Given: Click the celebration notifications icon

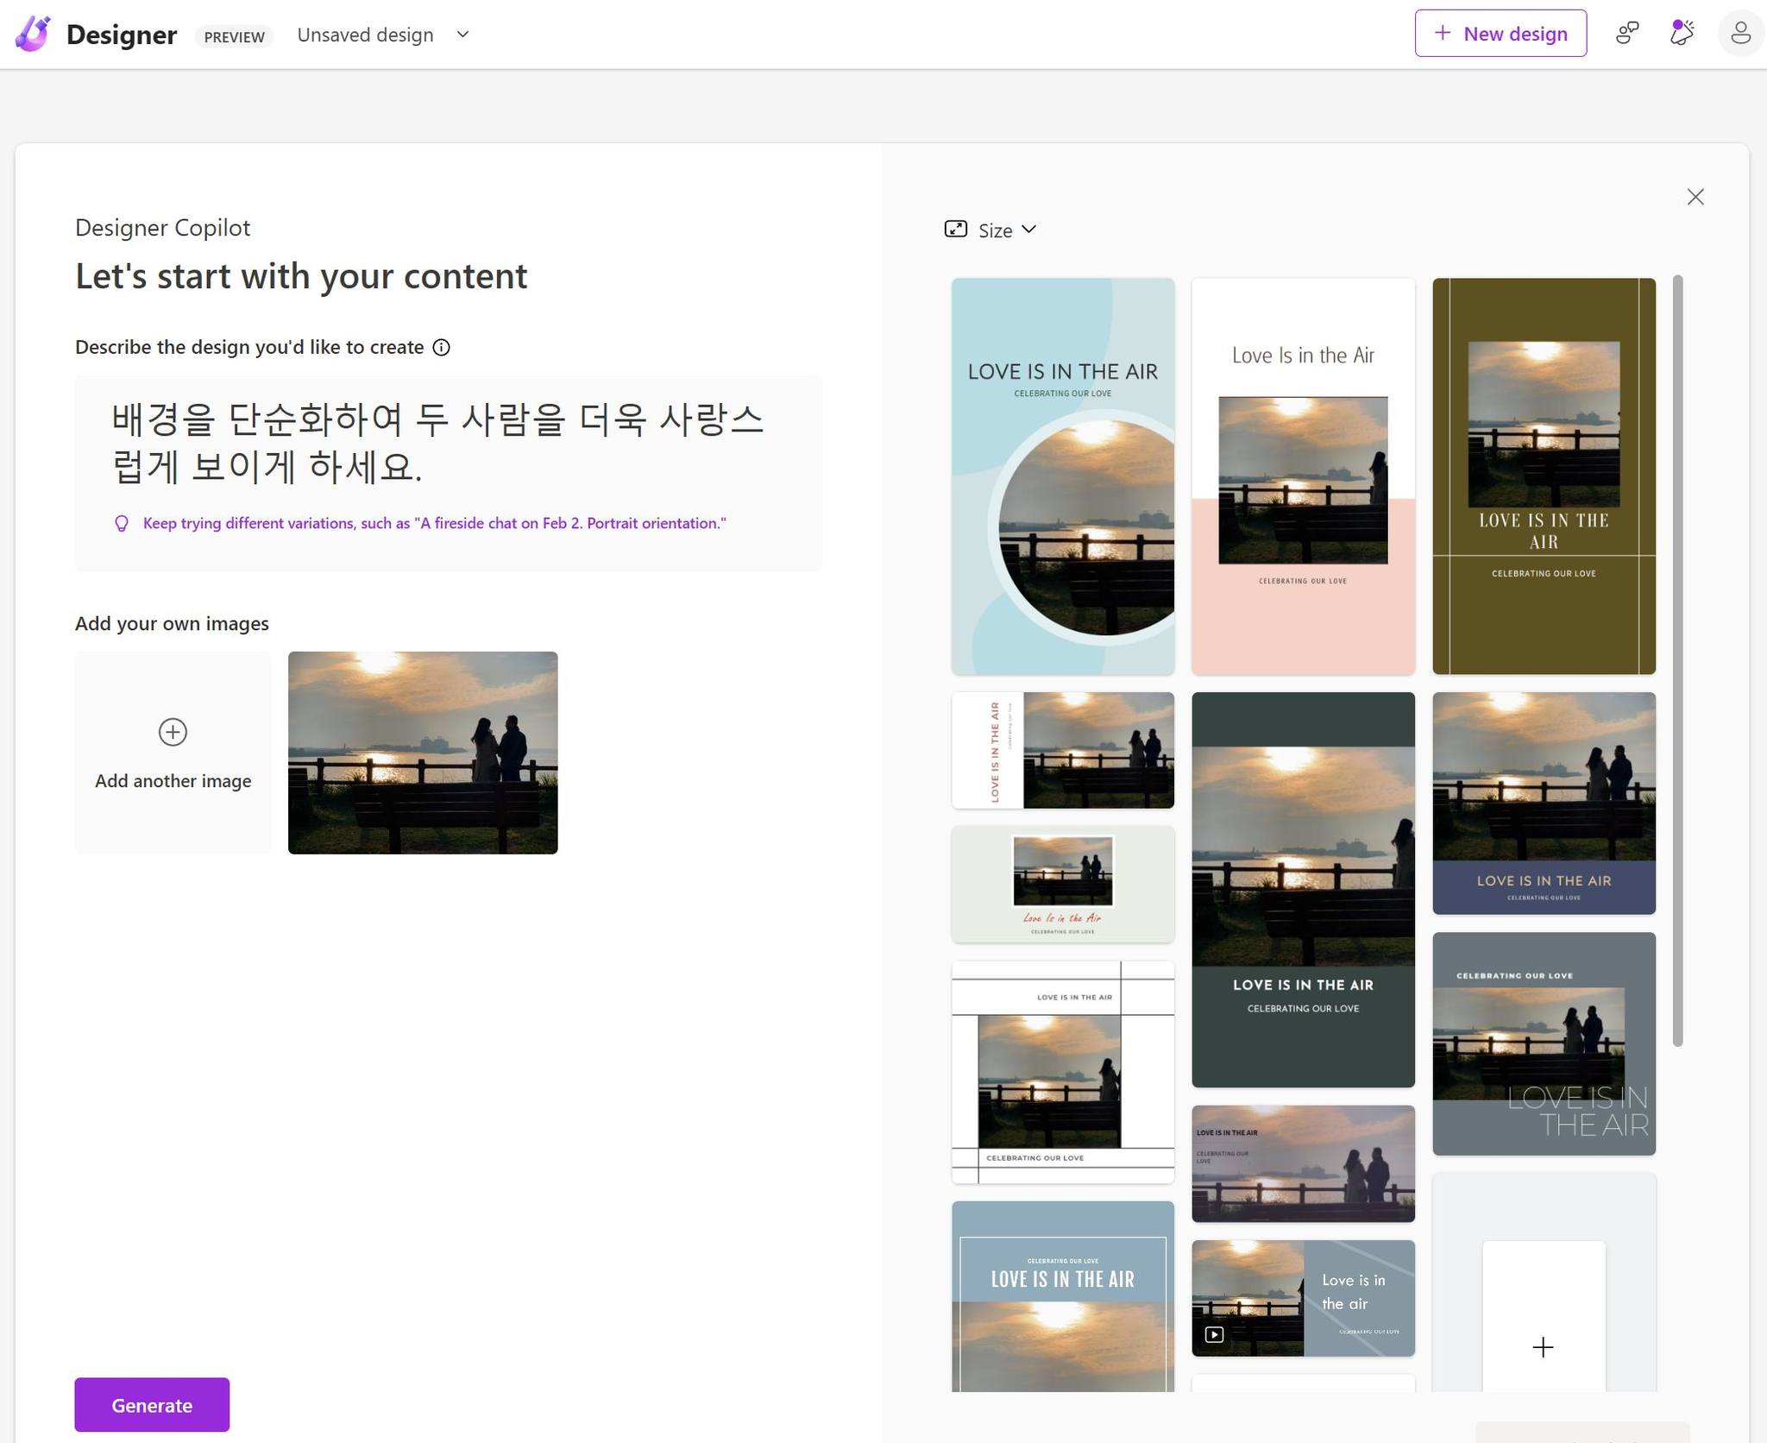Looking at the screenshot, I should (x=1681, y=34).
